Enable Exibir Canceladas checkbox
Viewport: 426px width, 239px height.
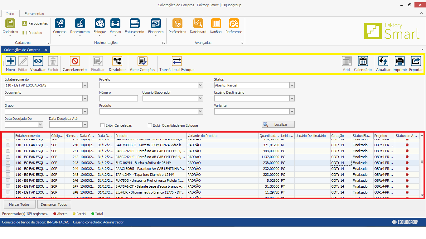pyautogui.click(x=102, y=125)
